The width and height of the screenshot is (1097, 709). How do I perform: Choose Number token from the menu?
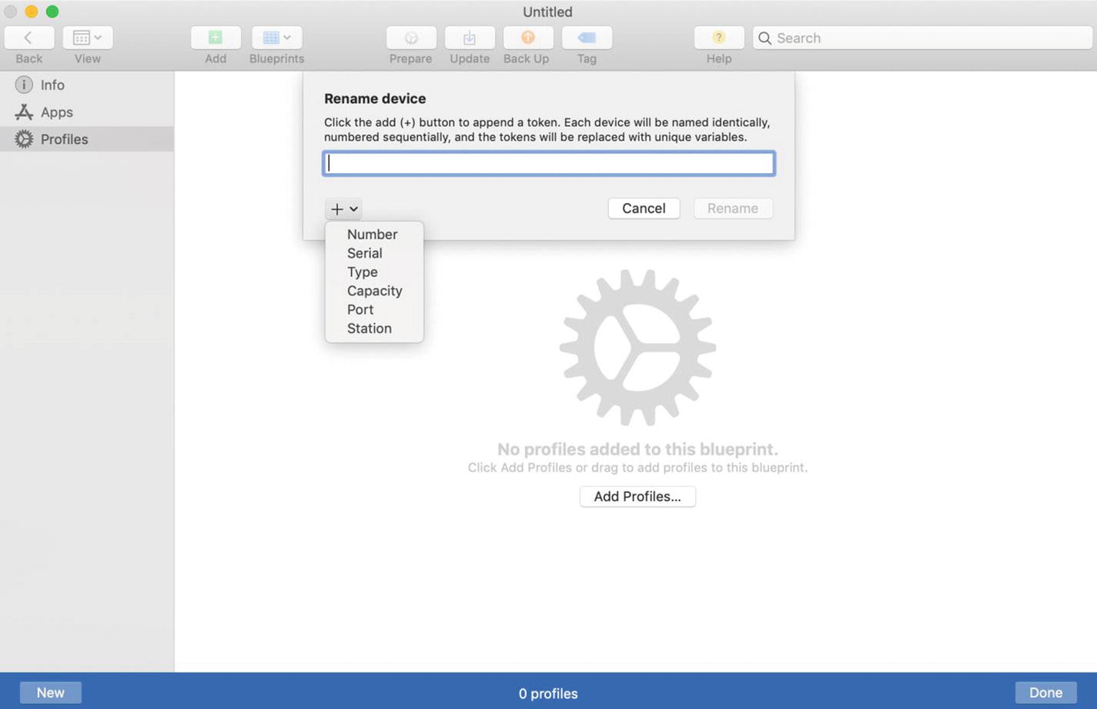coord(374,235)
